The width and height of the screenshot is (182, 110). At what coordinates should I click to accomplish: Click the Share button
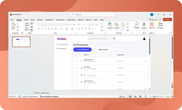tap(167, 20)
